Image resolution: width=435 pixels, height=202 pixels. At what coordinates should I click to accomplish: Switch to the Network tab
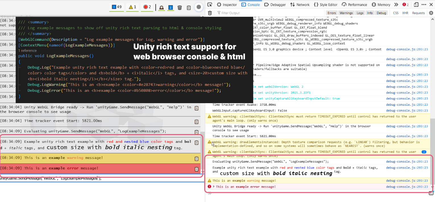300,5
